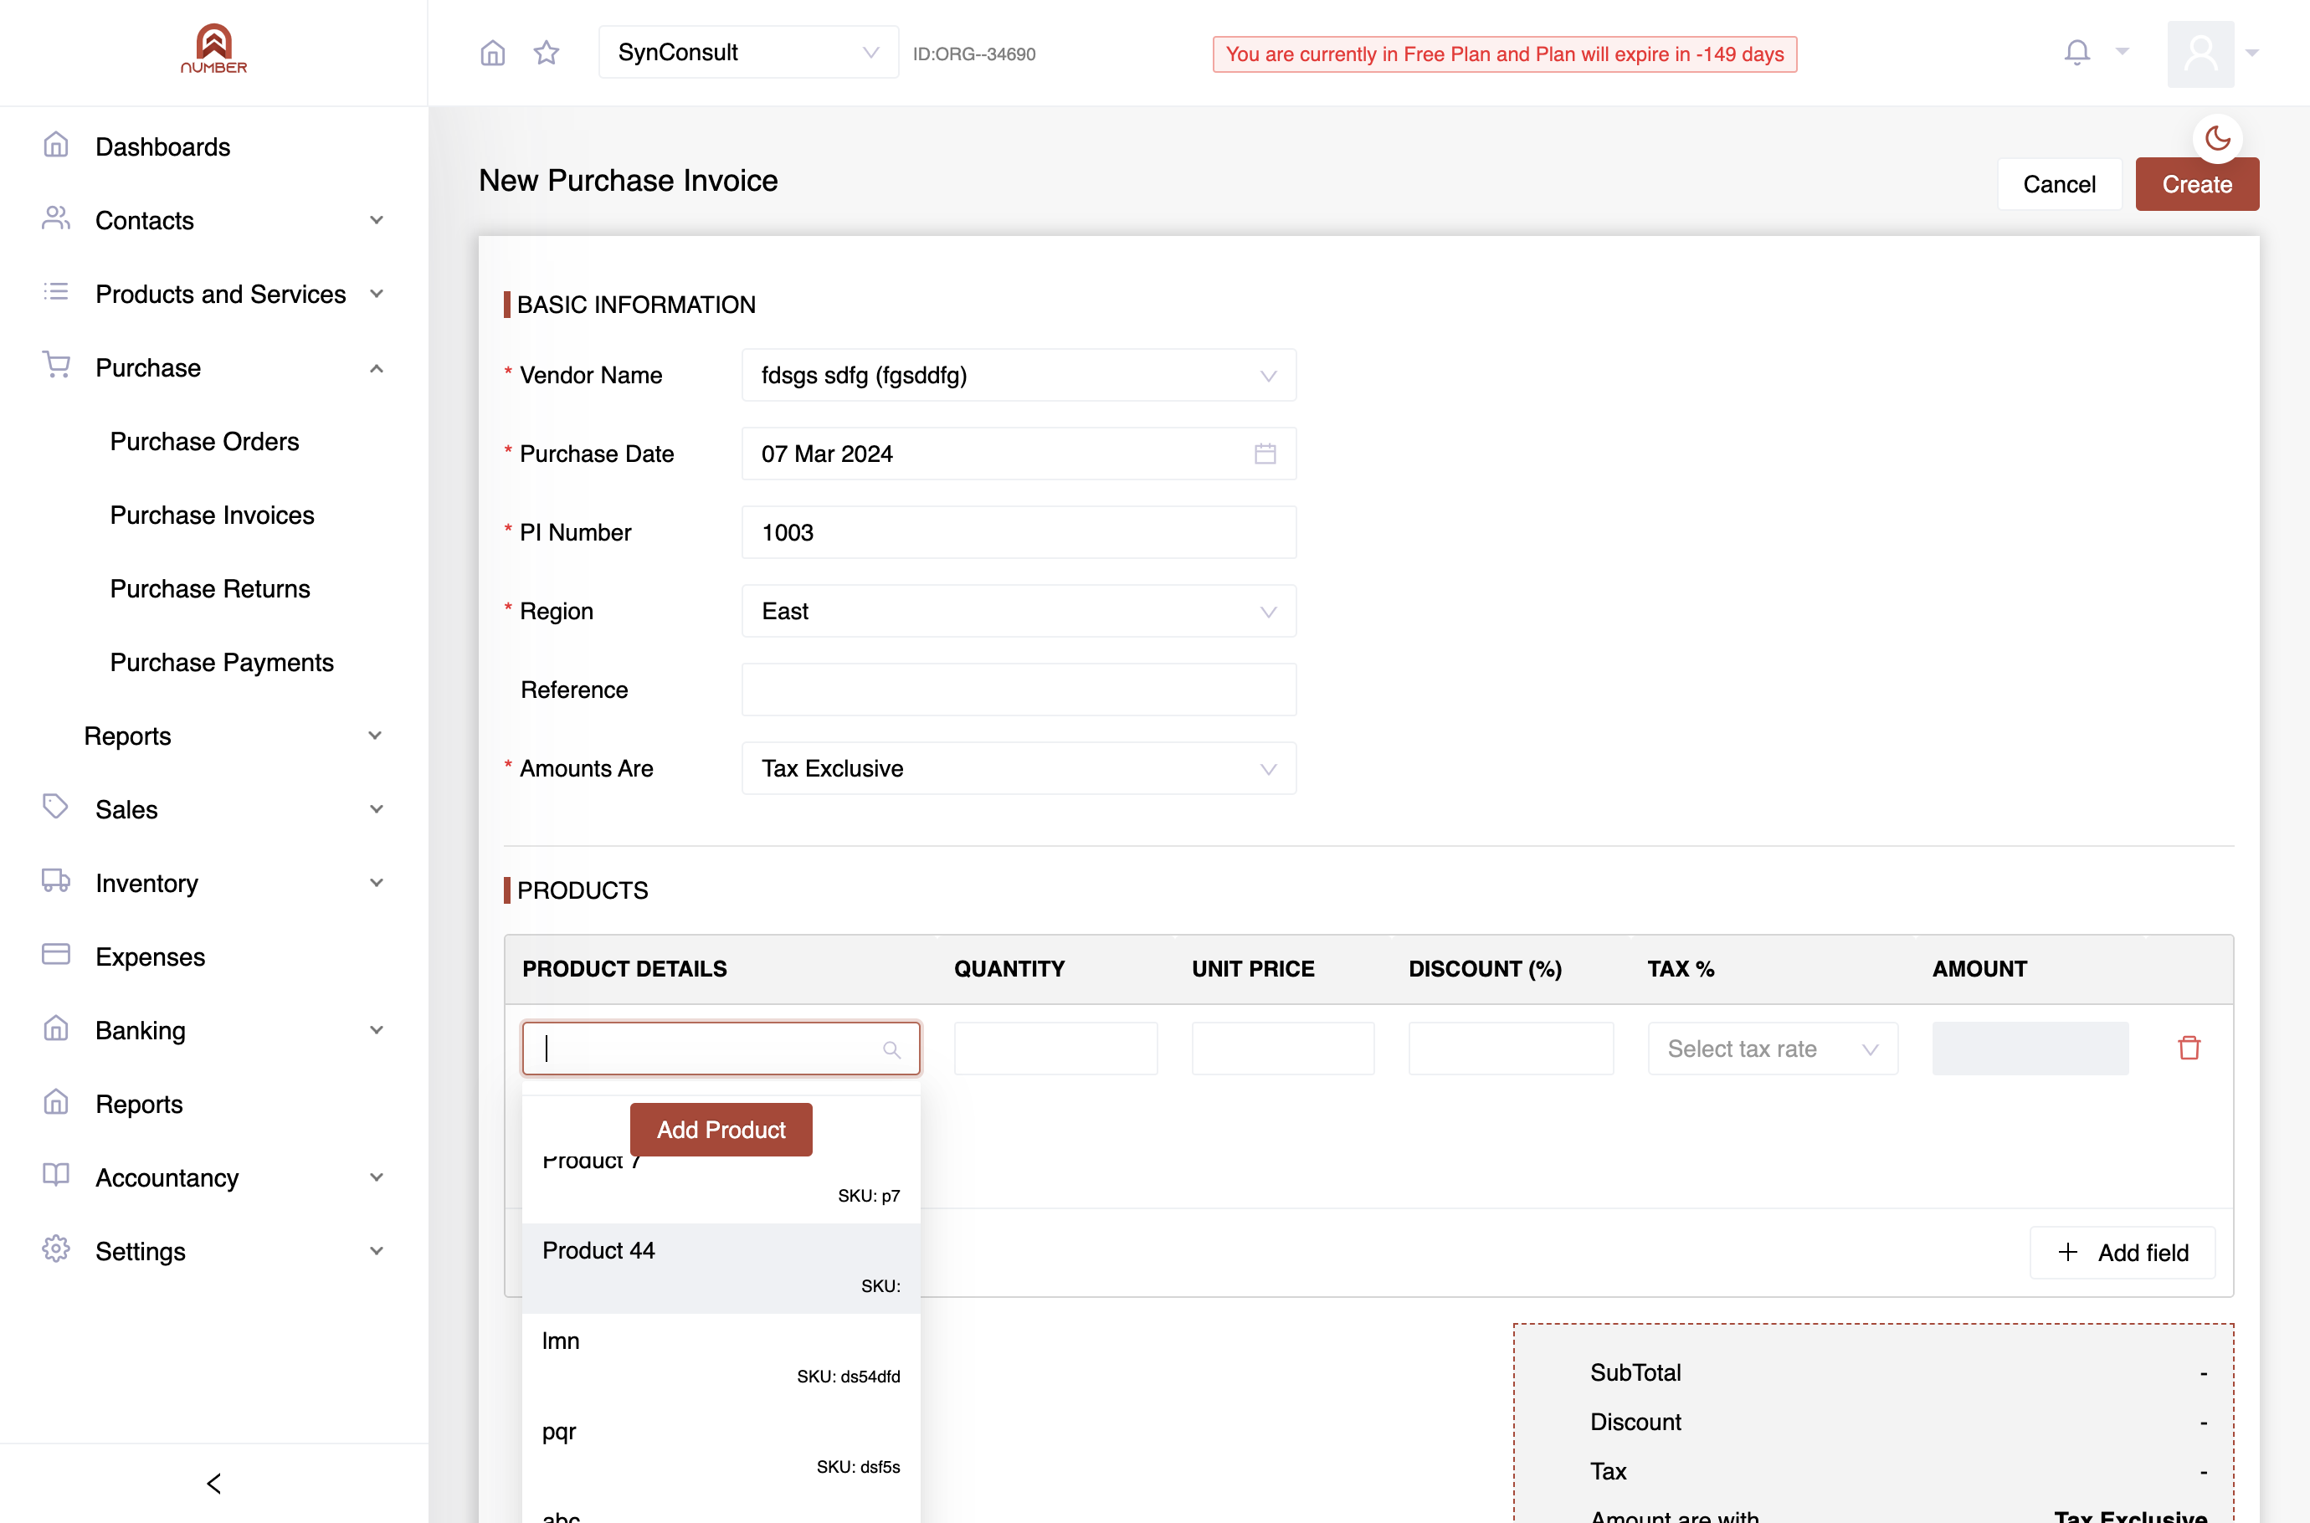Click the Add Product button
The width and height of the screenshot is (2310, 1523).
point(721,1130)
